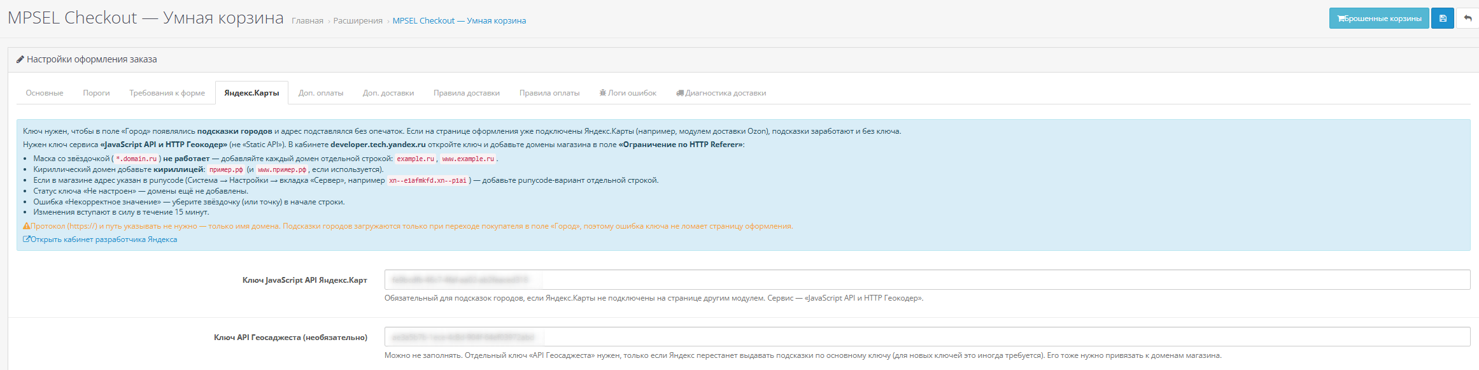The height and width of the screenshot is (370, 1479).
Task: Focus the Ключ API Геосаджеста field
Action: 927,337
